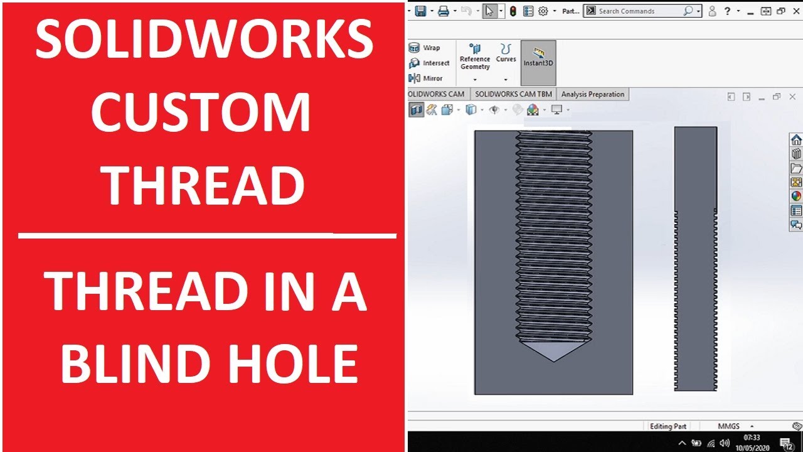Toggle Section View icon
The image size is (803, 452).
click(x=417, y=110)
